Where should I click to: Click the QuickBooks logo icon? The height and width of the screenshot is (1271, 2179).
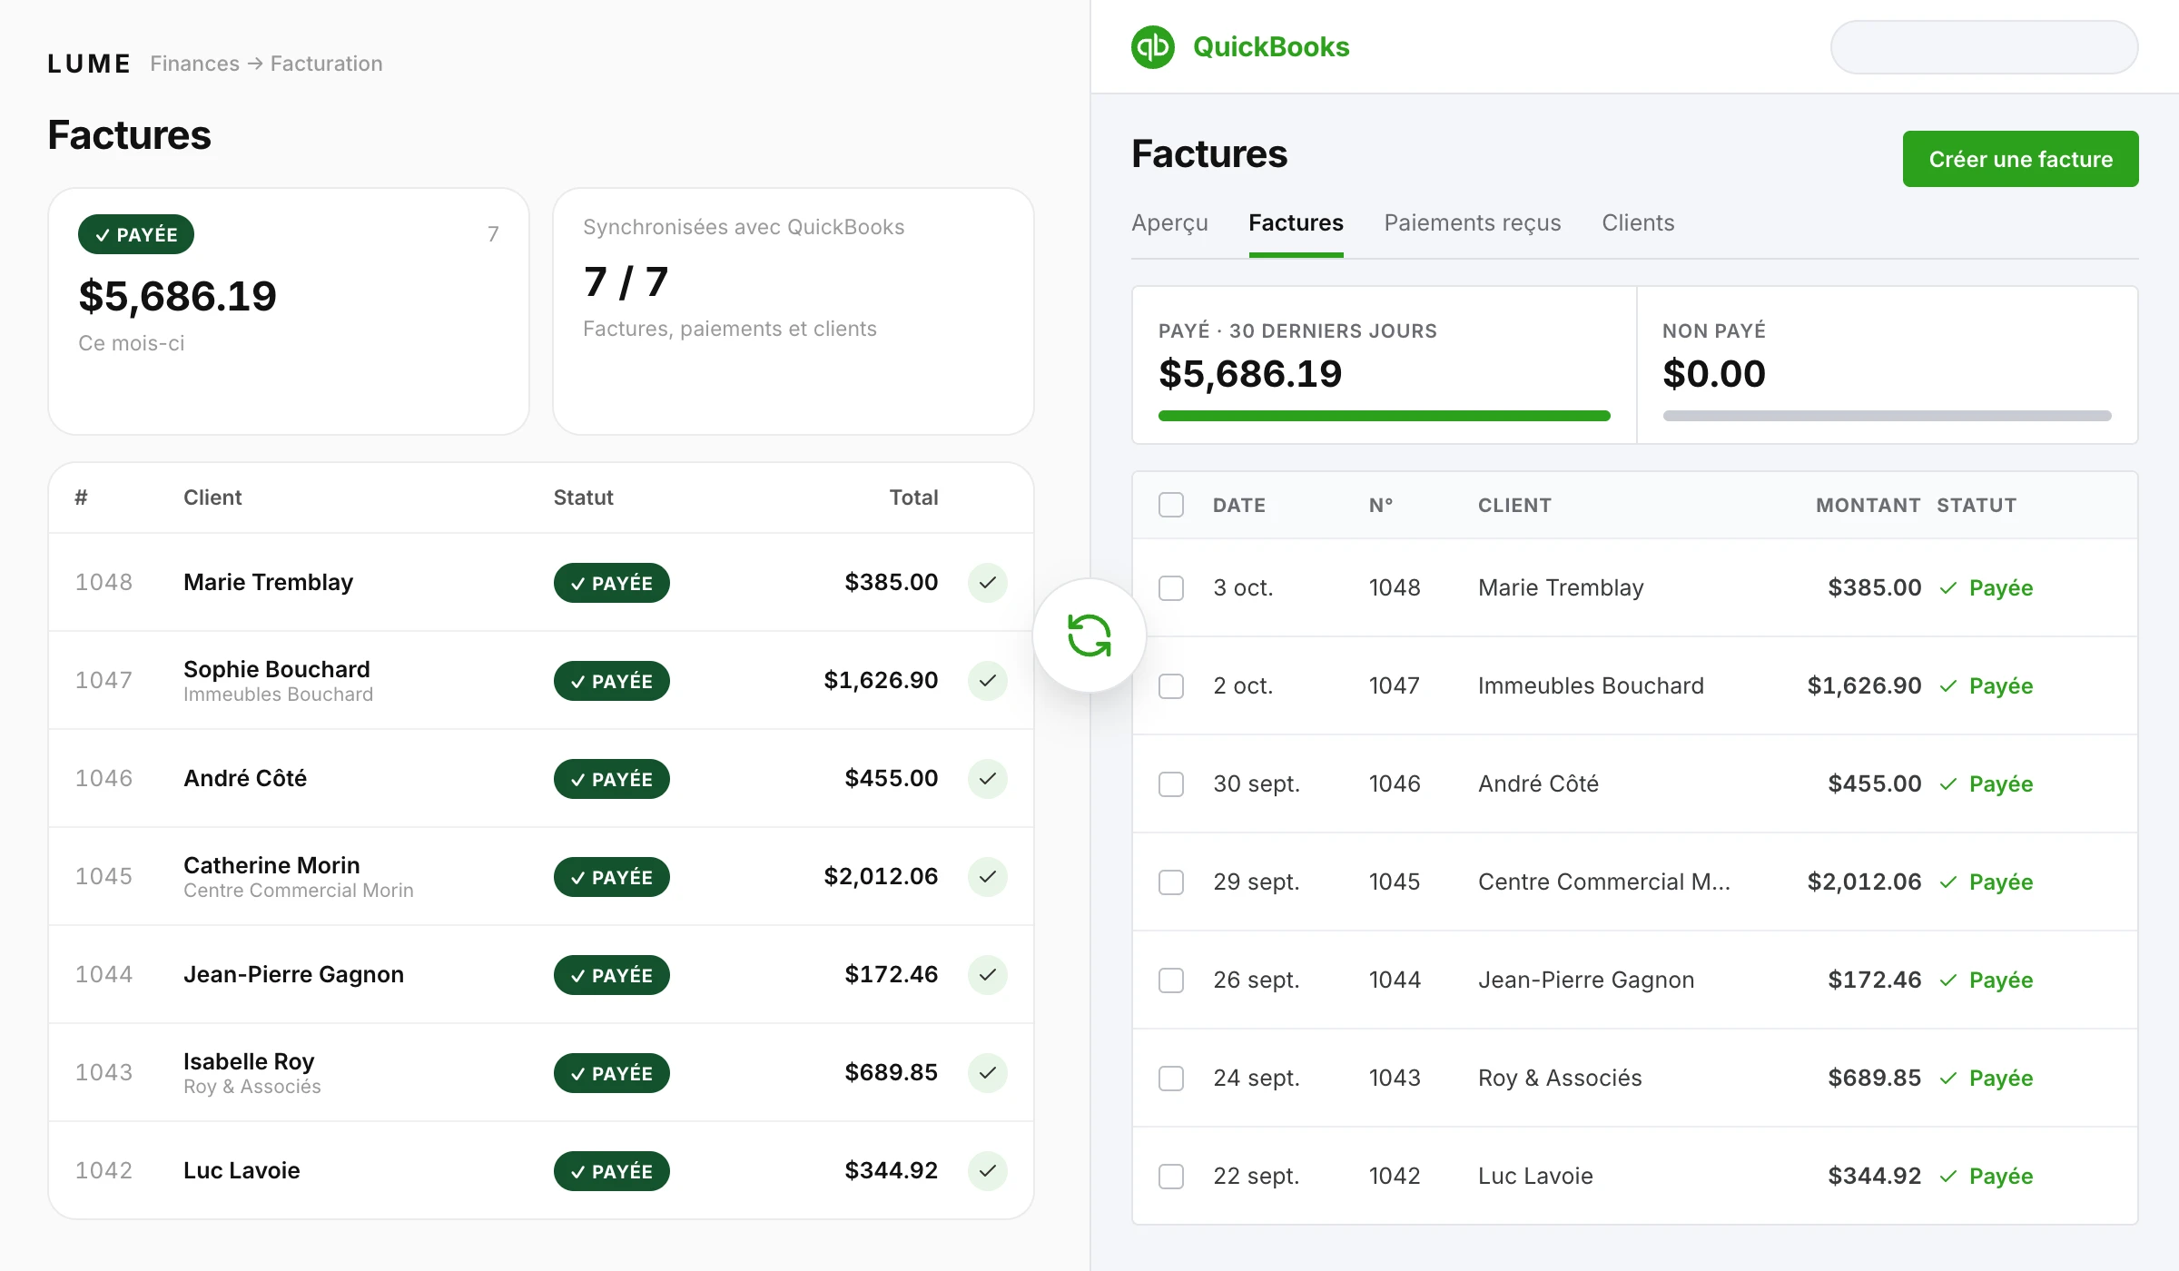click(x=1153, y=47)
